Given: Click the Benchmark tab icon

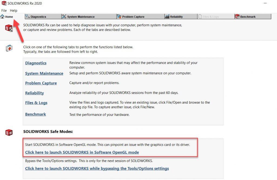Looking at the screenshot, I should [x=237, y=17].
